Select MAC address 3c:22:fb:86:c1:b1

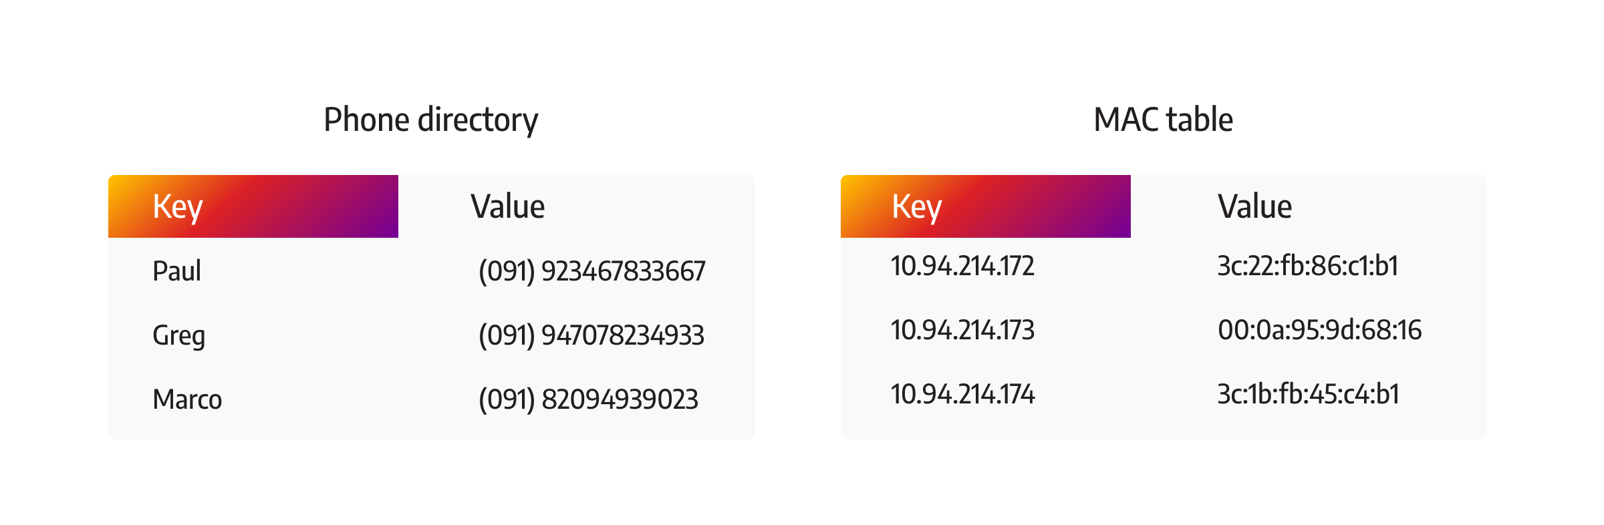[1308, 266]
